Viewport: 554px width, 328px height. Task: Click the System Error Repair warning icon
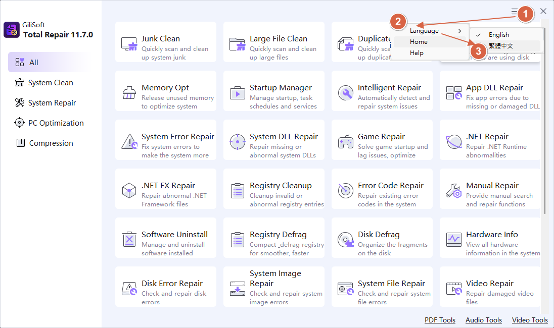coord(129,142)
